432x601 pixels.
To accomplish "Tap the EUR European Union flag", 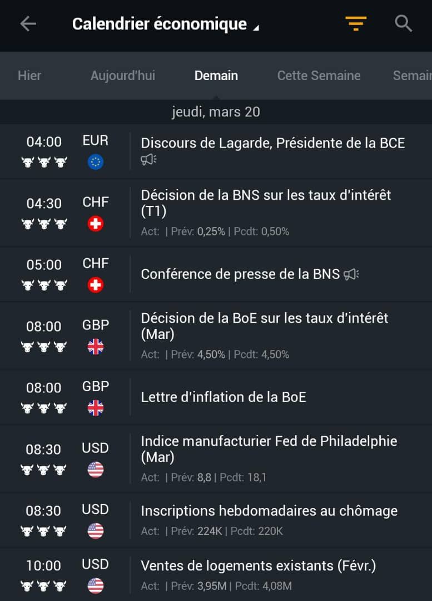I will click(x=96, y=162).
